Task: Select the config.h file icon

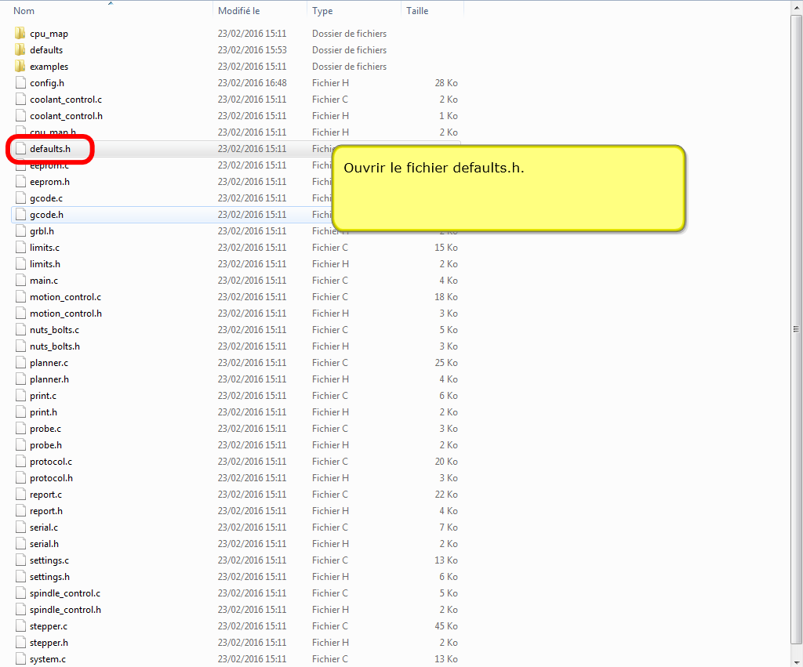Action: pos(21,83)
